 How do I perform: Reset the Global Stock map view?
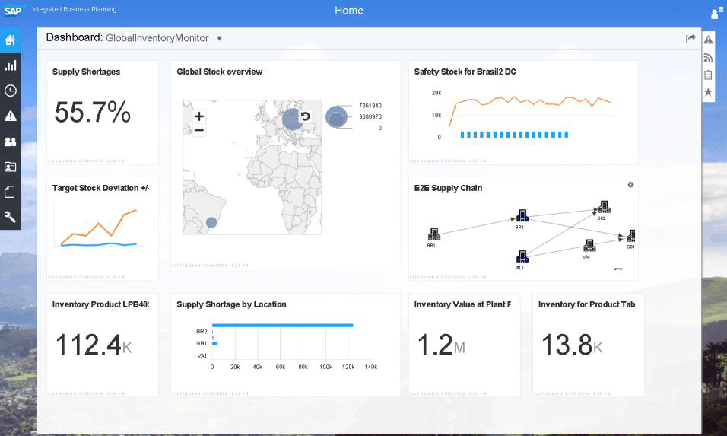[305, 116]
